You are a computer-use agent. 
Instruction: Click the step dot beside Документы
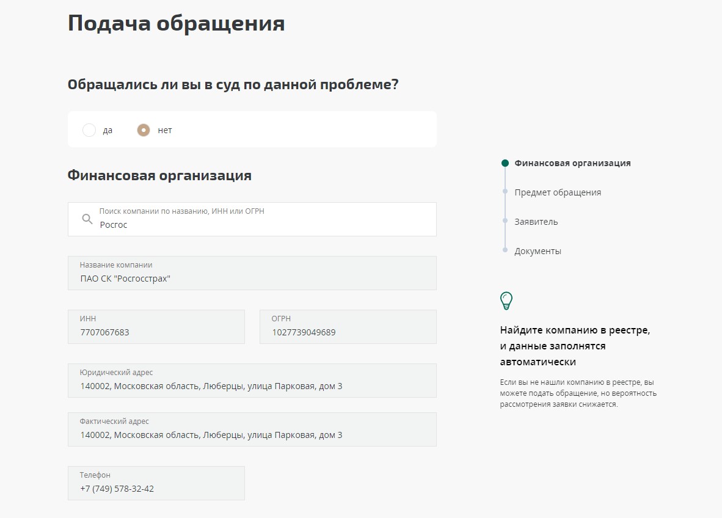pos(505,250)
